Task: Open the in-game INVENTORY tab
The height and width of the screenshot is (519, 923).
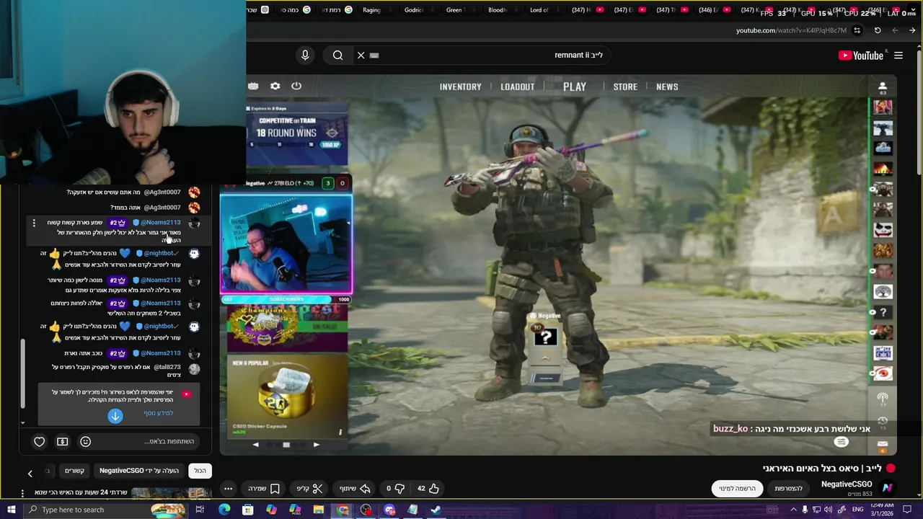Action: pyautogui.click(x=460, y=86)
